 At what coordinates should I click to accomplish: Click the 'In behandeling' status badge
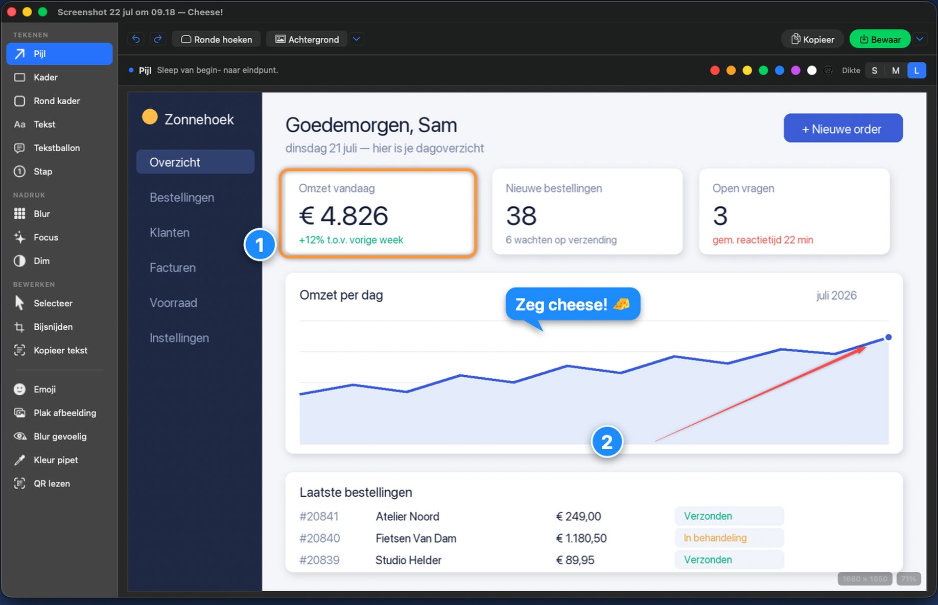(x=729, y=538)
